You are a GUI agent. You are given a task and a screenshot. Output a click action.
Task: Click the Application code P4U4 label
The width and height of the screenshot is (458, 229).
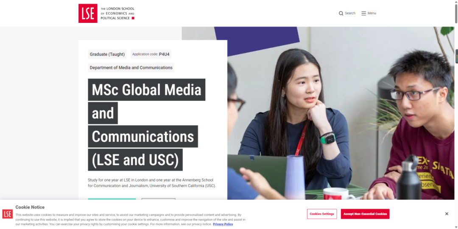tap(151, 54)
